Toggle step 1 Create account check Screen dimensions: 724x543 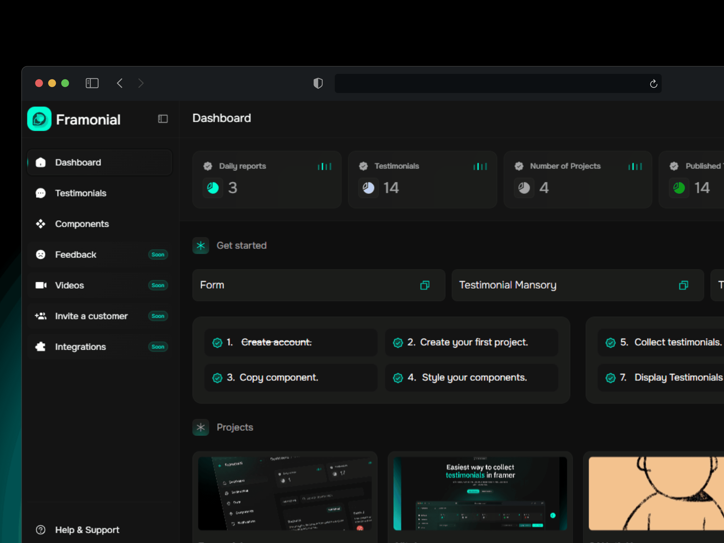(x=217, y=343)
